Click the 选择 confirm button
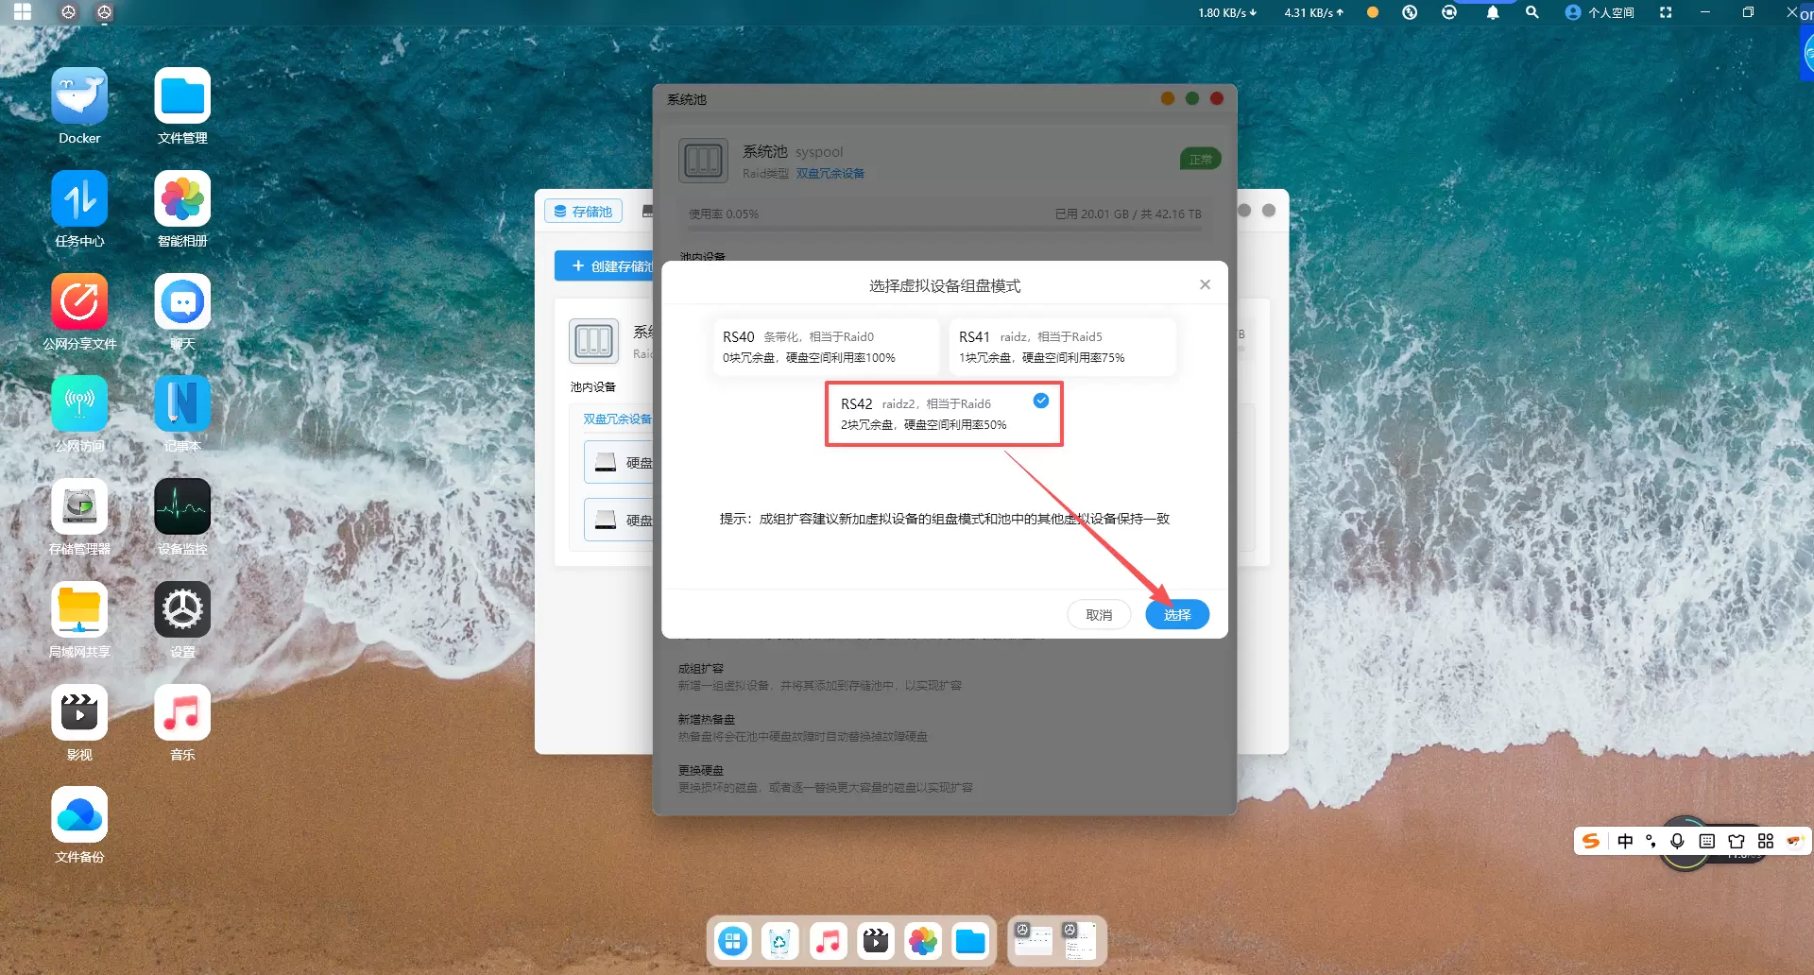 [x=1176, y=615]
